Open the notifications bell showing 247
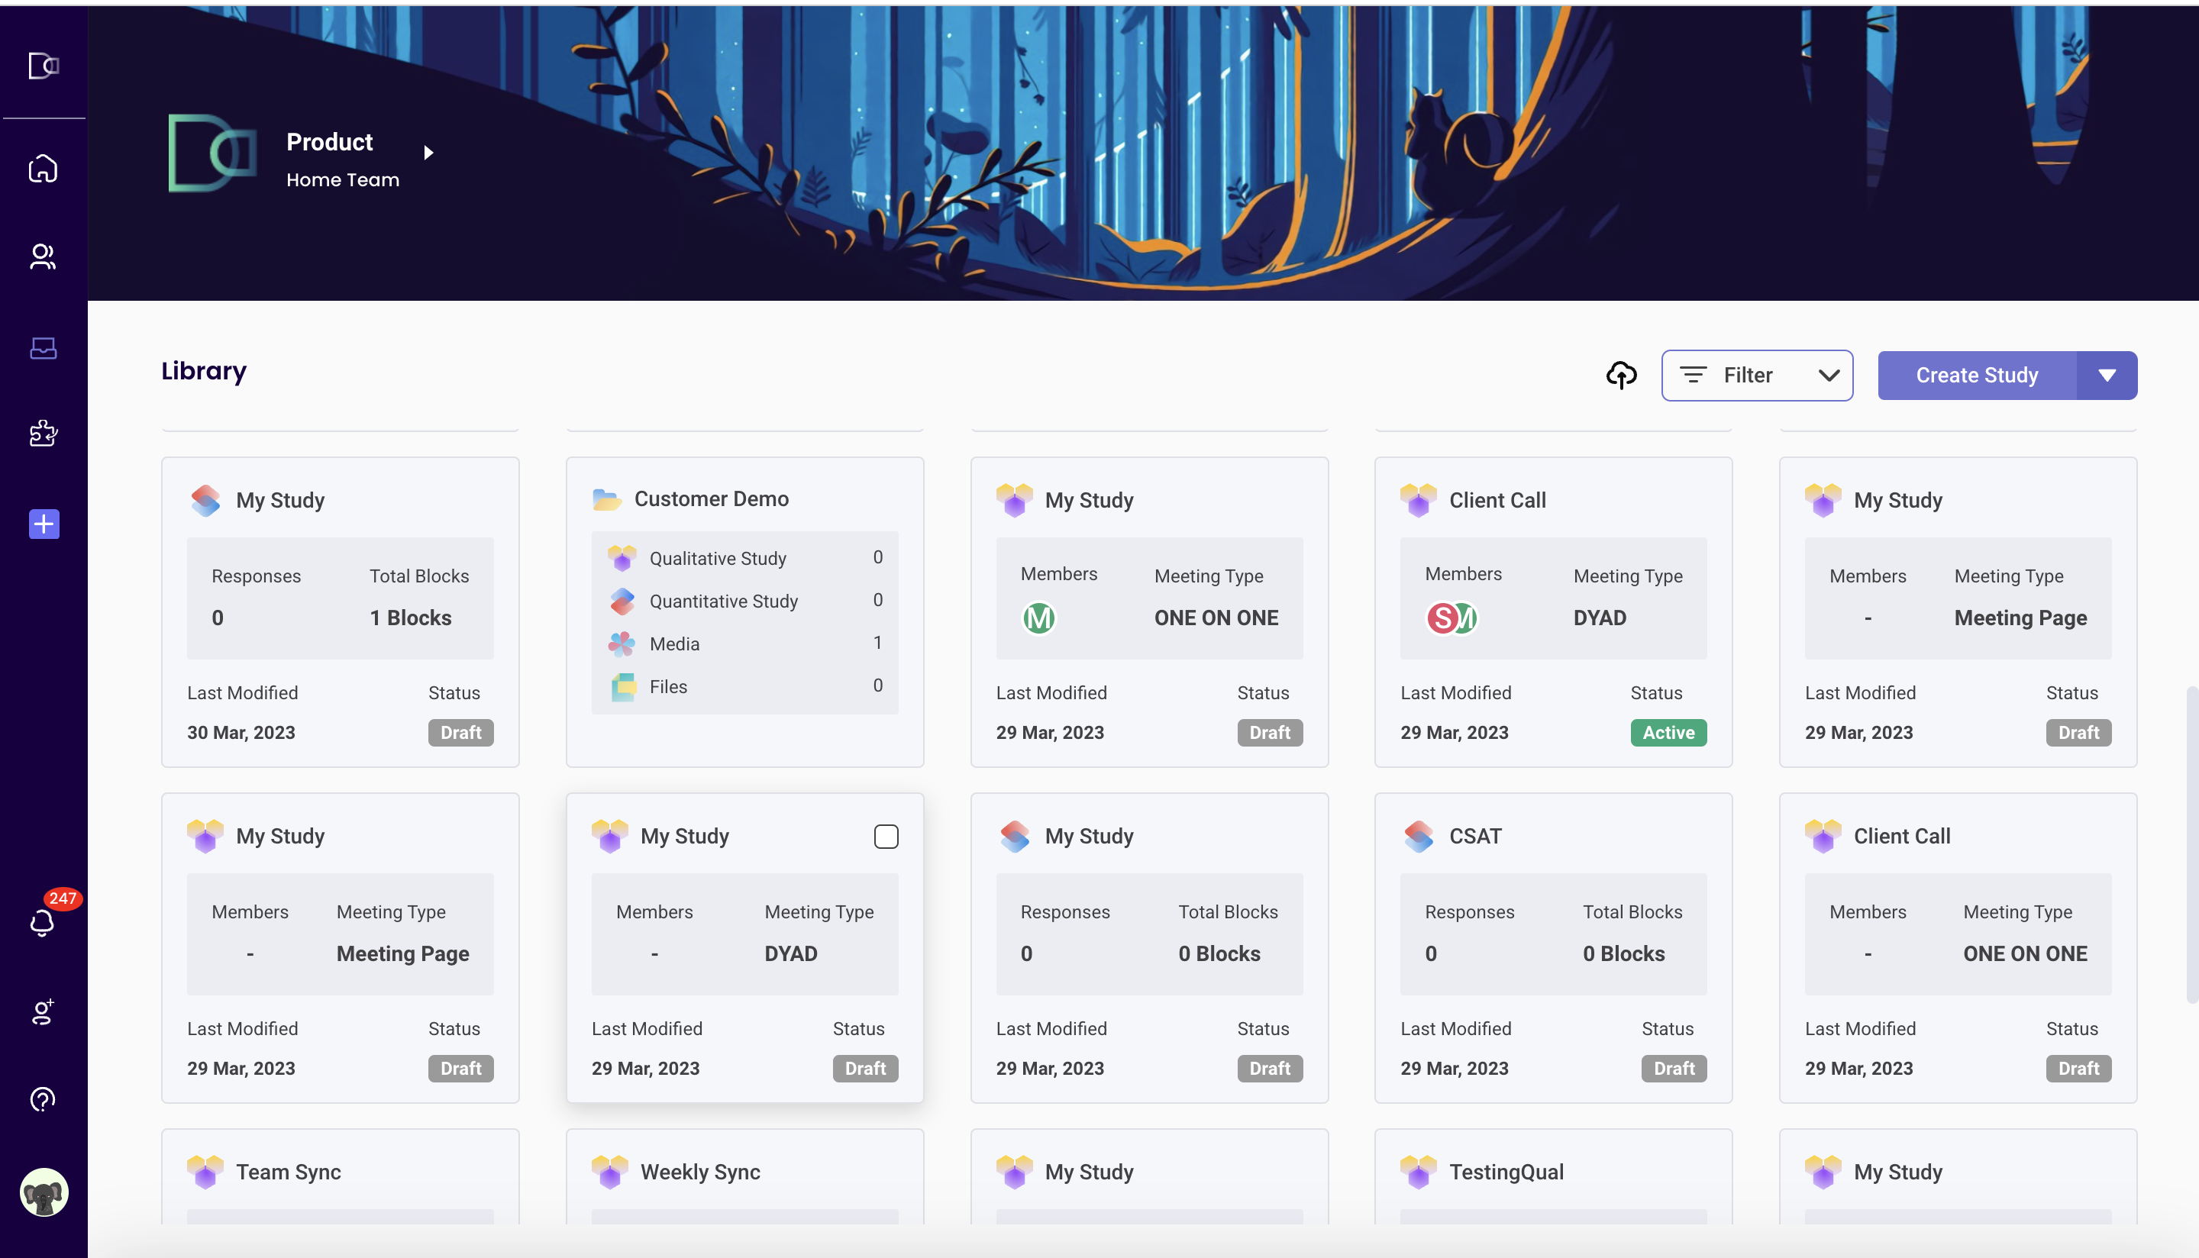The image size is (2199, 1258). 42,921
